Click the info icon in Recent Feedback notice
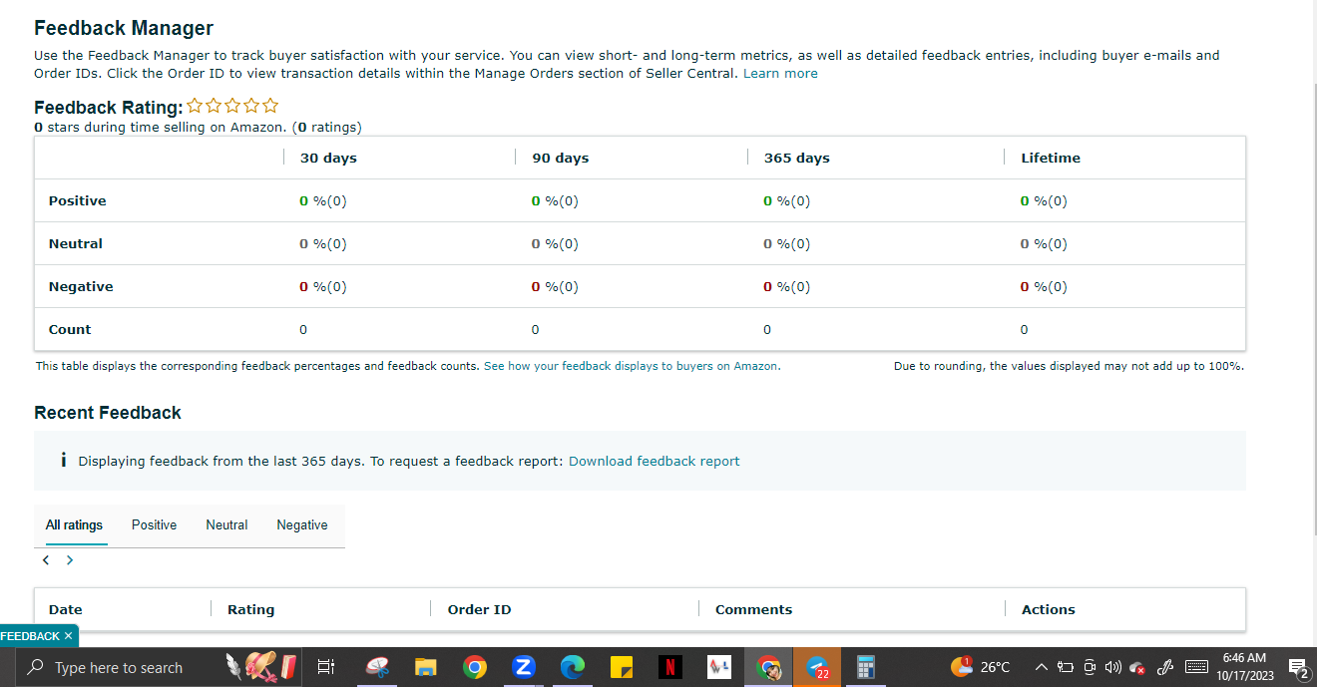Image resolution: width=1317 pixels, height=687 pixels. pyautogui.click(x=64, y=461)
